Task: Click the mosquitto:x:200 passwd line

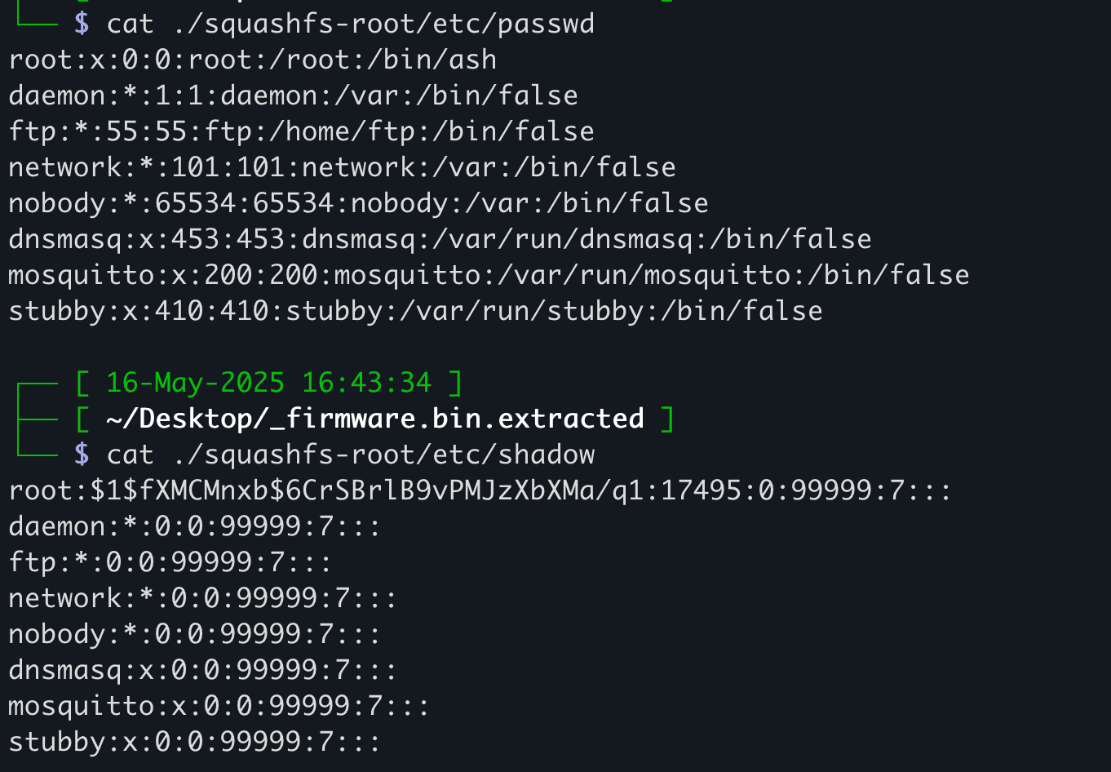Action: tap(489, 275)
